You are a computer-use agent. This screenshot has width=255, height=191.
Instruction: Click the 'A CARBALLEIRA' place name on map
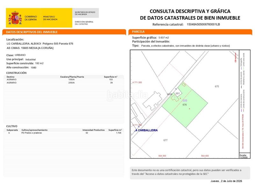(146, 130)
